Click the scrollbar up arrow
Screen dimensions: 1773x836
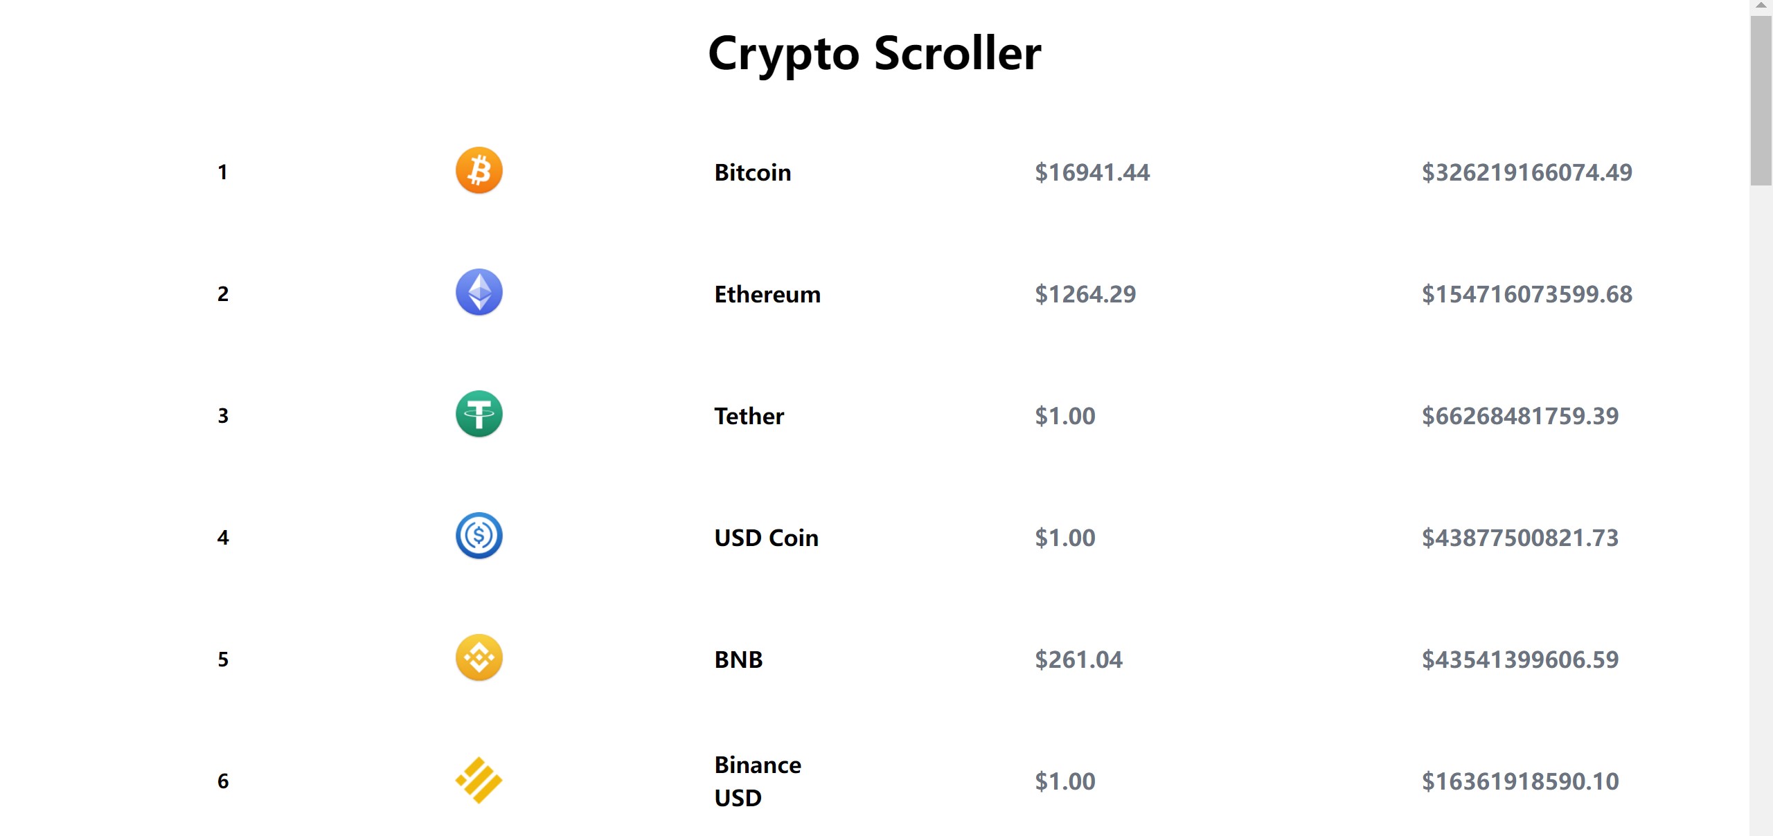click(1761, 6)
